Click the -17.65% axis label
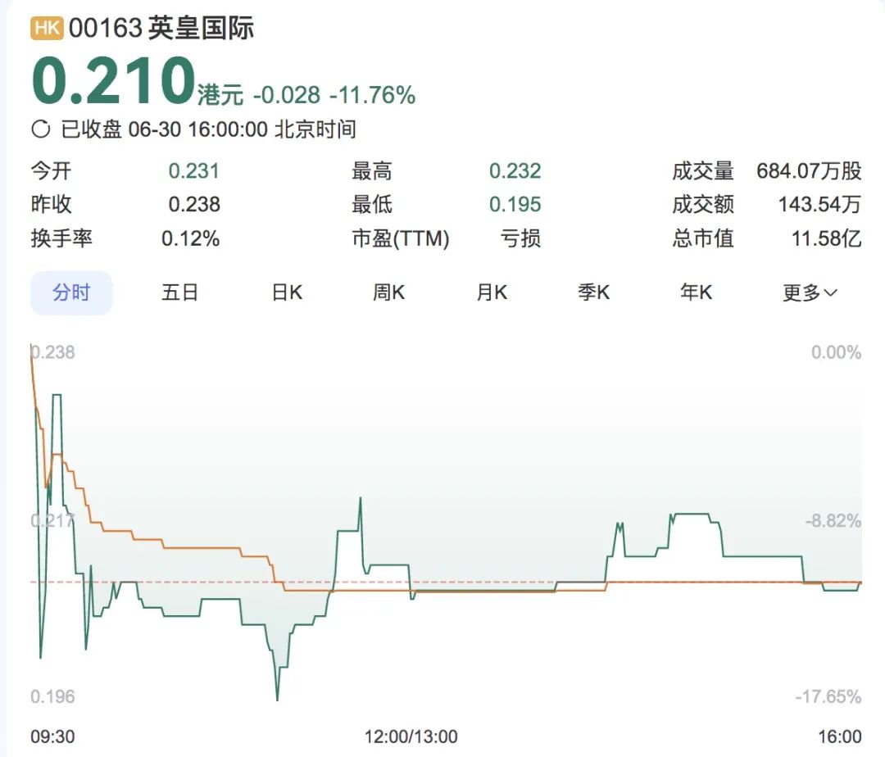This screenshot has width=885, height=757. tap(828, 696)
